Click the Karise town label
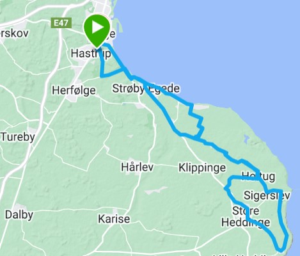The image size is (300, 256). [114, 219]
